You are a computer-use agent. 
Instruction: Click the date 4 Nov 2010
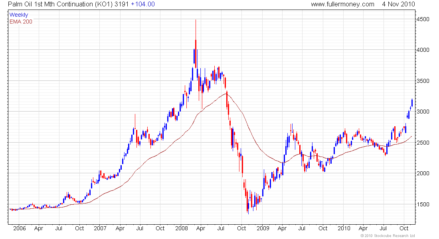pyautogui.click(x=398, y=4)
